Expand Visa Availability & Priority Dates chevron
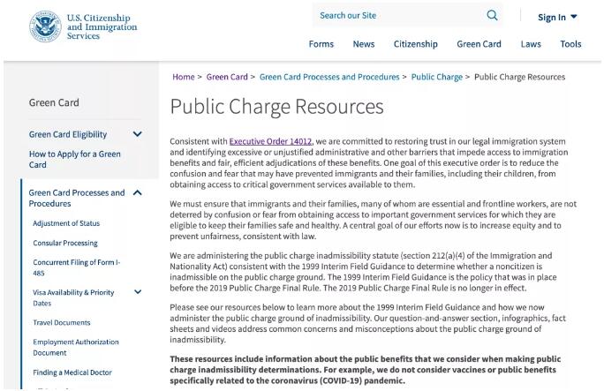Viewport: 604px width, 391px height. pos(138,292)
